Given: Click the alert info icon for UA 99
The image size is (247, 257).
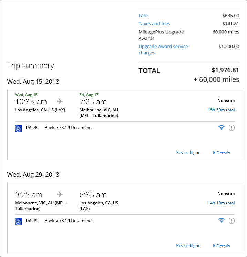Looking at the screenshot, I should pyautogui.click(x=231, y=220).
